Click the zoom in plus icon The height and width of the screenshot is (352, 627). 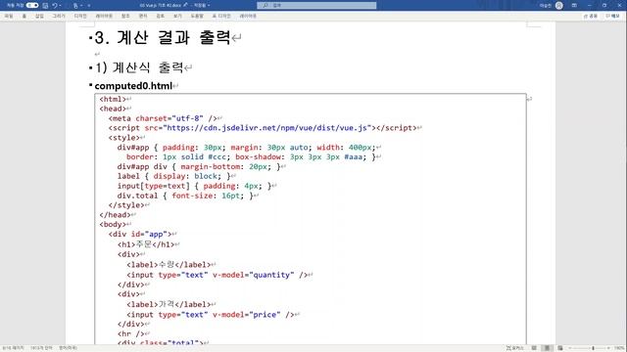pos(608,348)
